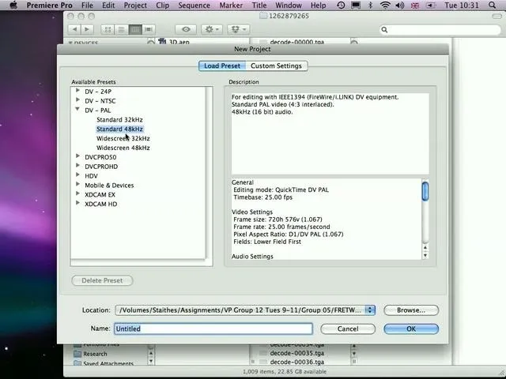Select decode-00036.tga in Finder
The image size is (506, 379).
[297, 362]
